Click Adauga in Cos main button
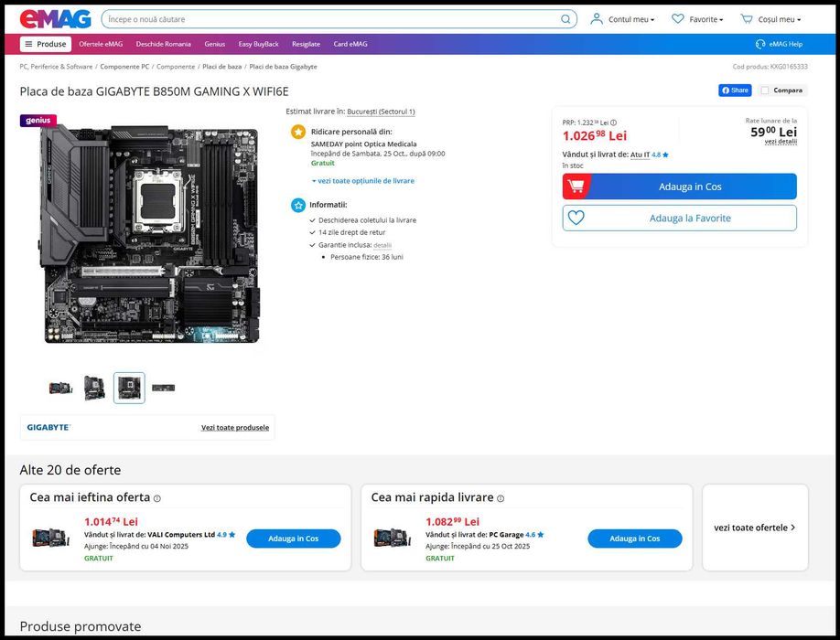Screen dimensions: 840x640 point(679,187)
